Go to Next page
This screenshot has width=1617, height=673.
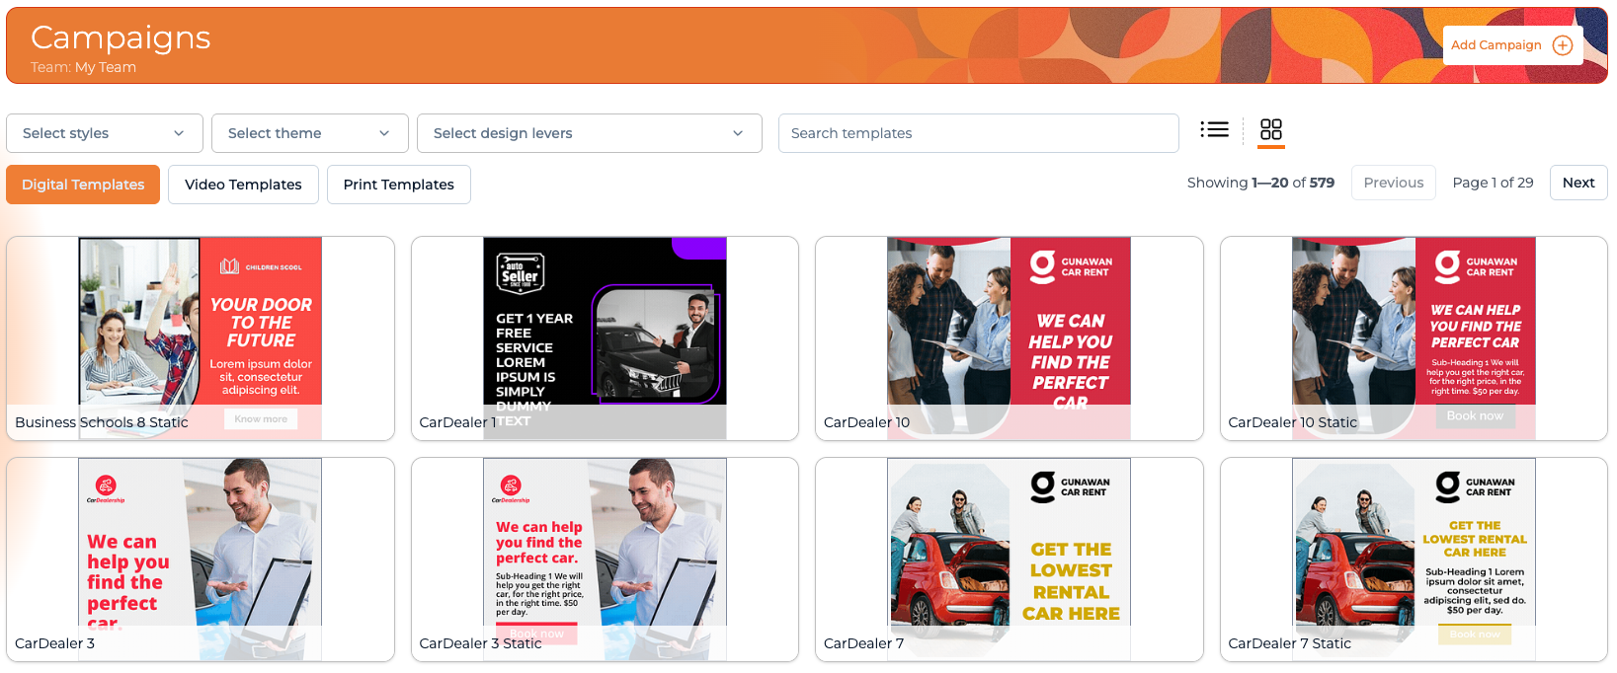[1578, 183]
